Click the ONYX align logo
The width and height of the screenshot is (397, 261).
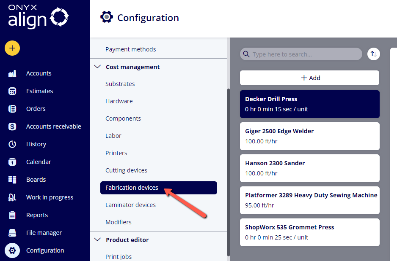[x=38, y=16]
